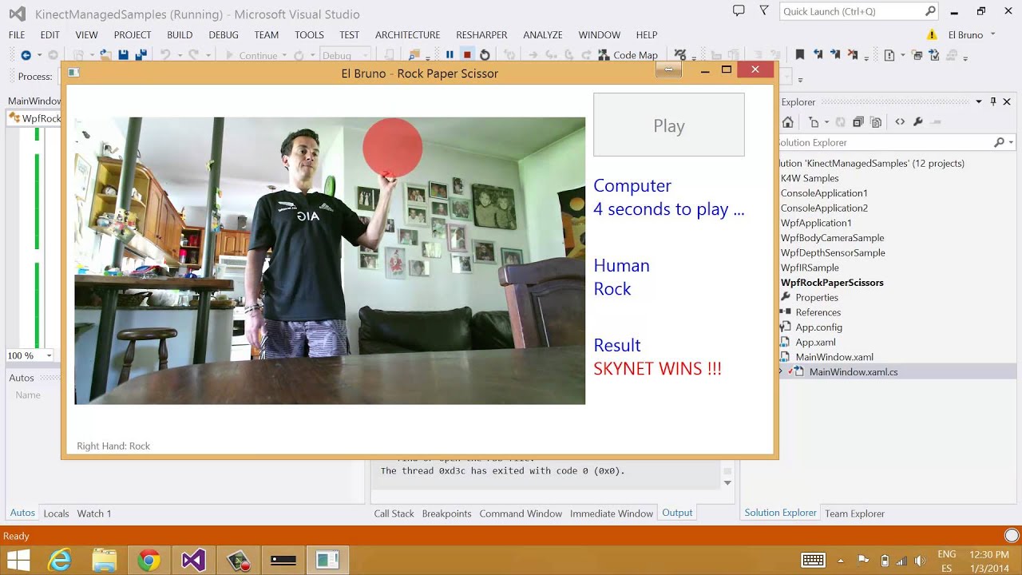The image size is (1022, 575).
Task: Stop debugging with the red square
Action: (467, 55)
